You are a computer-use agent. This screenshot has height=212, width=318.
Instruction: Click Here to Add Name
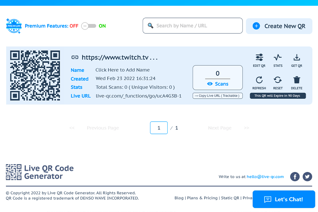[123, 70]
